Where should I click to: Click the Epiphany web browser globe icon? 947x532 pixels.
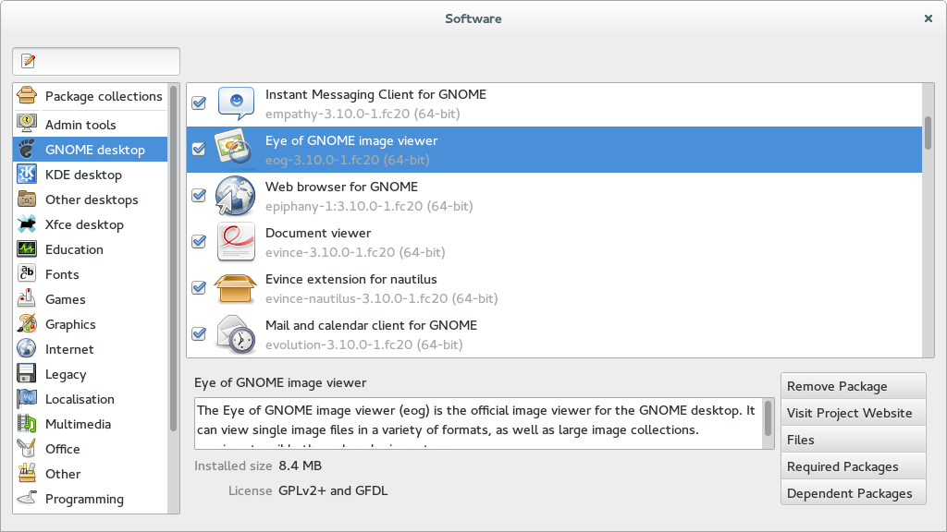click(x=235, y=196)
